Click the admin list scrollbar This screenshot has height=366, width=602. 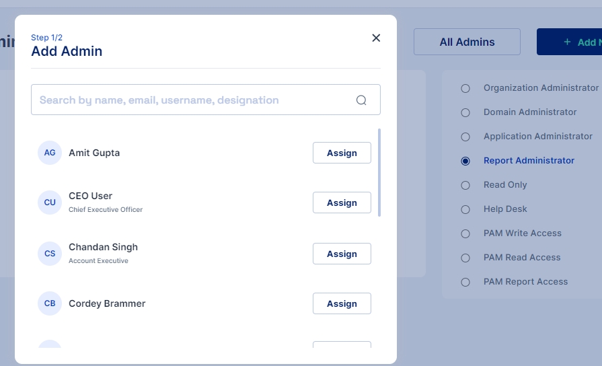[x=379, y=172]
